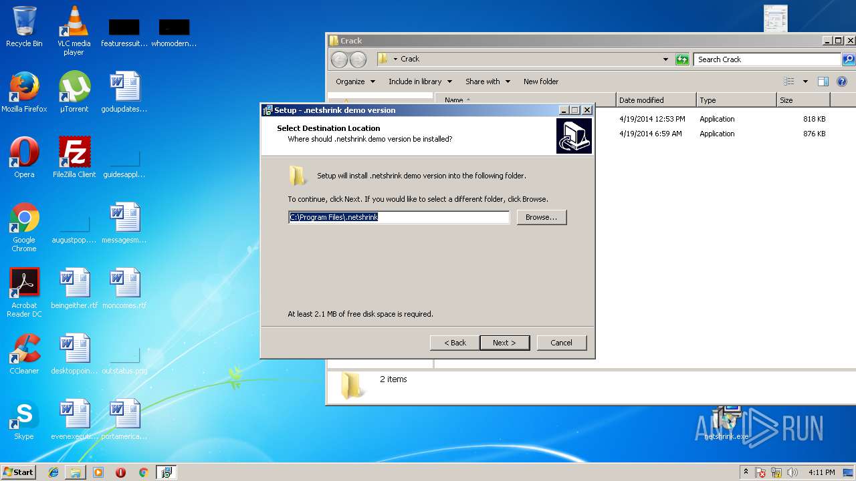
Task: Expand the address bar history dropdown
Action: (665, 59)
